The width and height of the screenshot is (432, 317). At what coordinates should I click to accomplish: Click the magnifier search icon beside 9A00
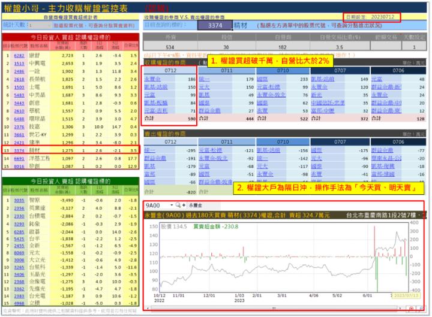point(178,205)
